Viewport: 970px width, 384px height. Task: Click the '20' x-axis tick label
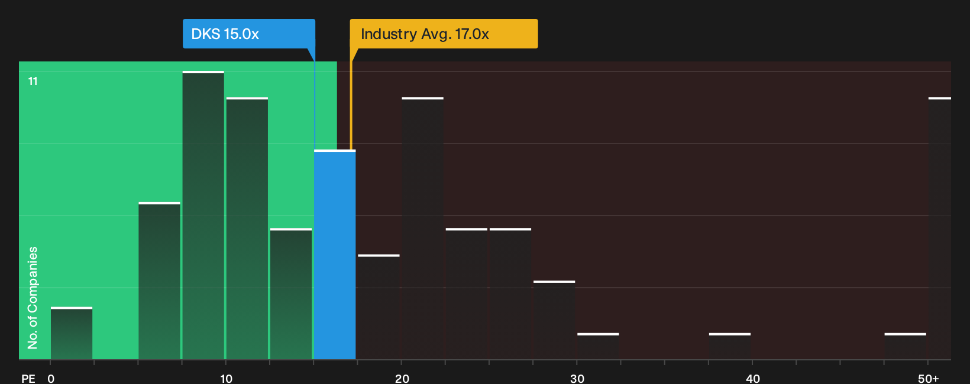tap(402, 378)
